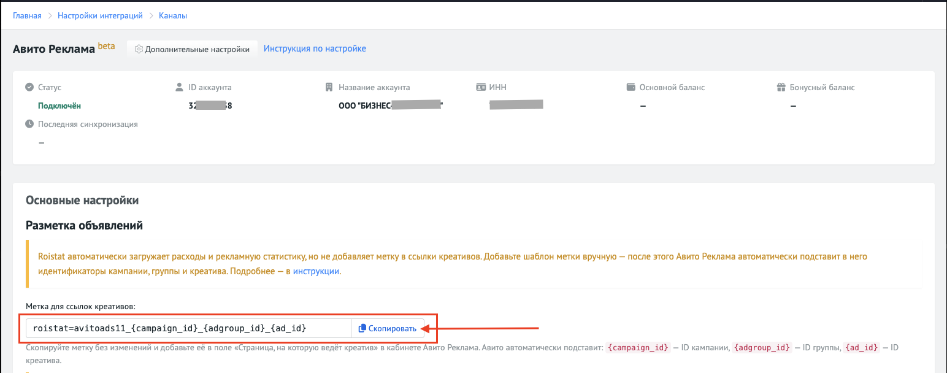Click the Последняя синхронизация label

[88, 124]
